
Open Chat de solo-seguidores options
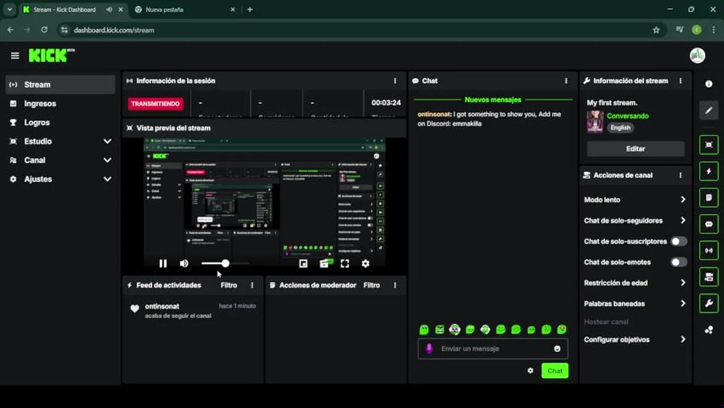(635, 220)
